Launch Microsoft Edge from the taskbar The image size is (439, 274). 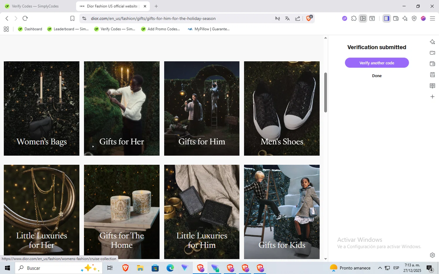pyautogui.click(x=170, y=268)
